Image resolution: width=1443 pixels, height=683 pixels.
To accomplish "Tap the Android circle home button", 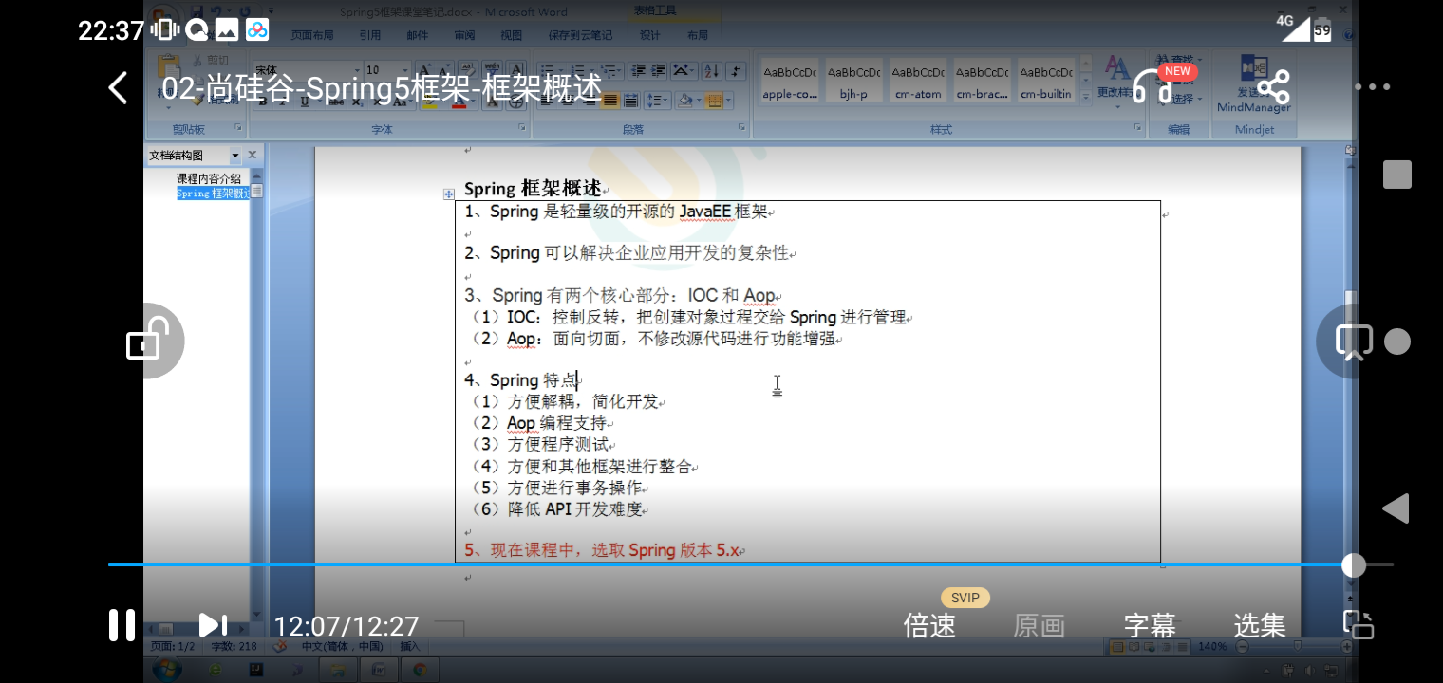I will point(1397,341).
